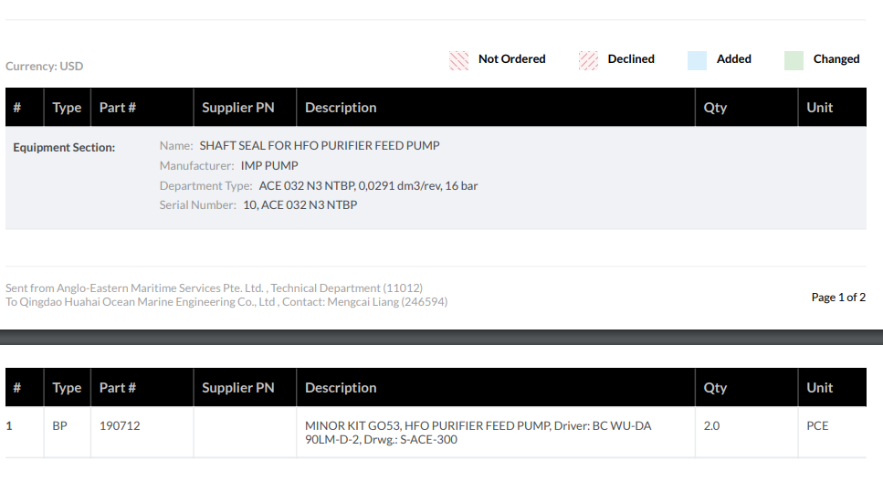Click the quantity value 2.0
The height and width of the screenshot is (481, 883).
click(x=711, y=426)
